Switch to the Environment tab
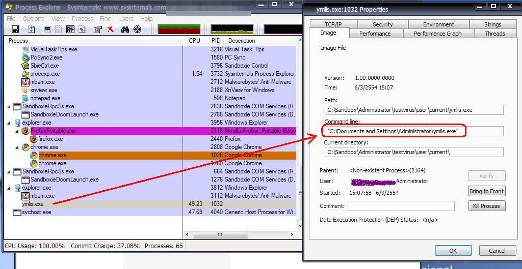The image size is (522, 269). pos(438,24)
